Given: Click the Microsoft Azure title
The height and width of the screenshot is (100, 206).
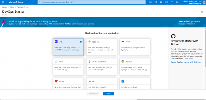Looking at the screenshot, I should pyautogui.click(x=16, y=2).
